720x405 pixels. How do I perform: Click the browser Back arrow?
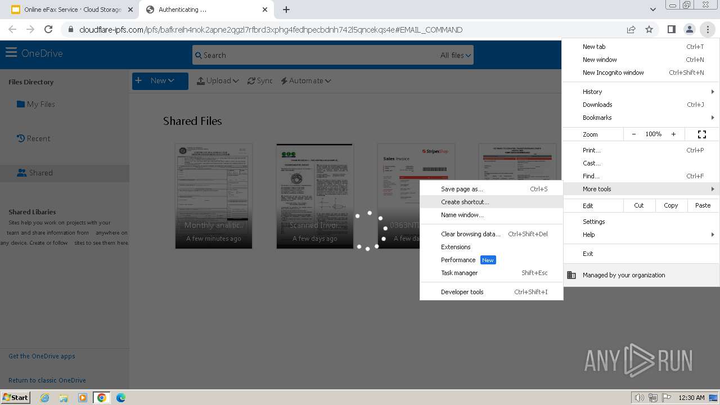12,29
